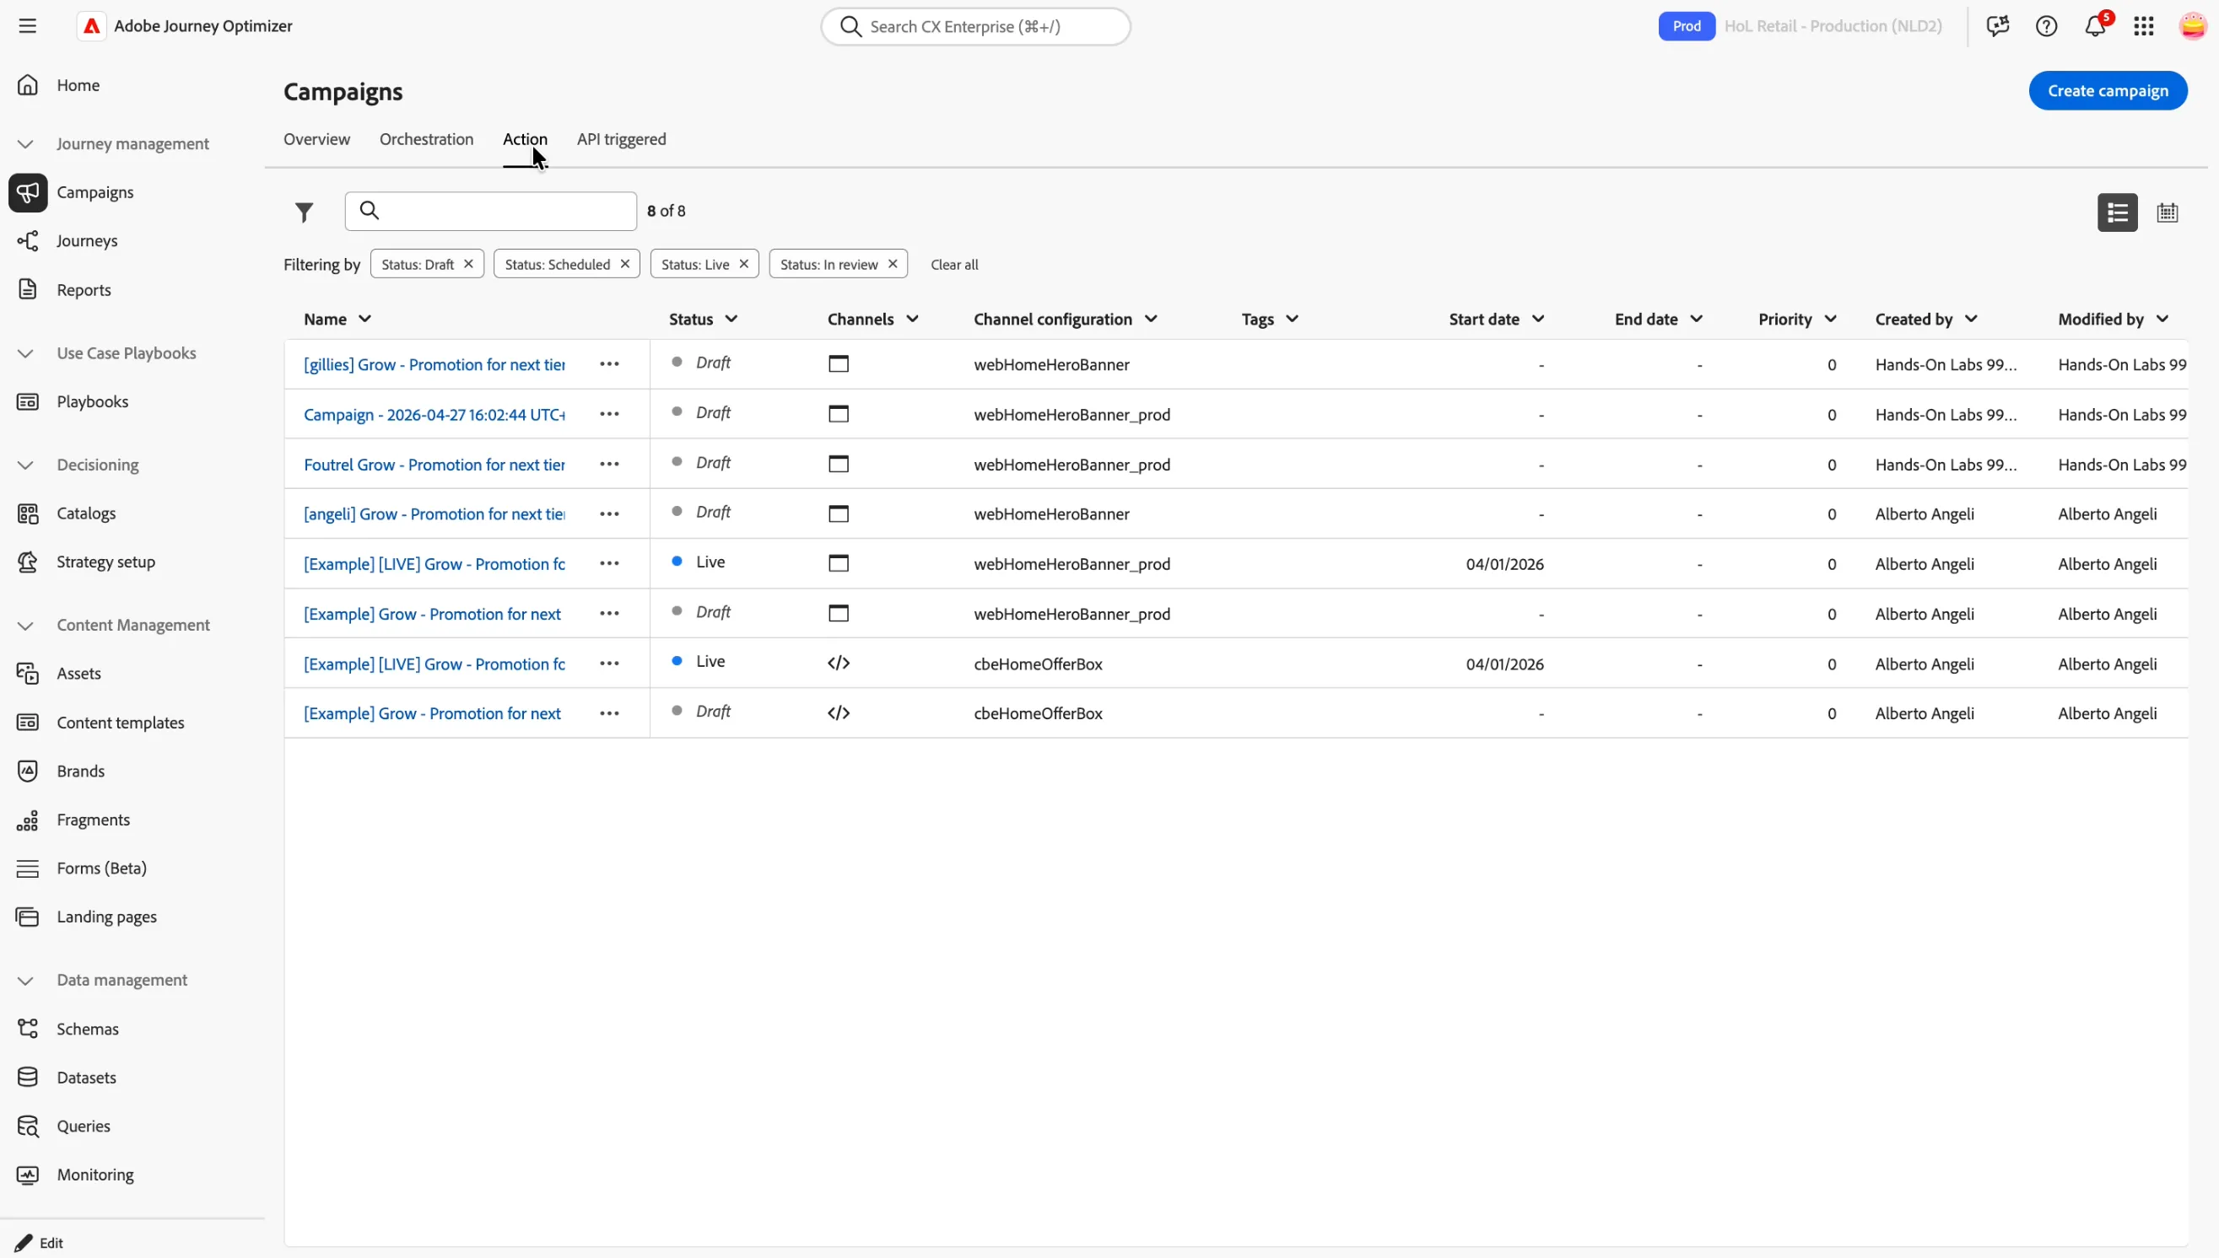The height and width of the screenshot is (1258, 2219).
Task: Open Strategy setup in the sidebar
Action: [105, 562]
